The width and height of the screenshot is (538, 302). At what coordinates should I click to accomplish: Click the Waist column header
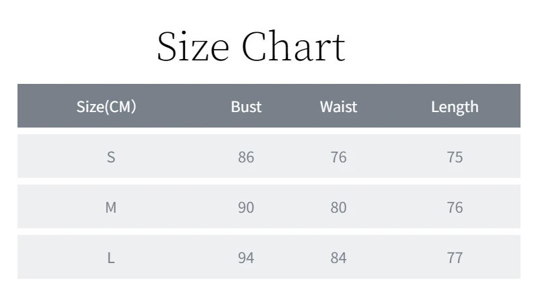click(x=338, y=107)
